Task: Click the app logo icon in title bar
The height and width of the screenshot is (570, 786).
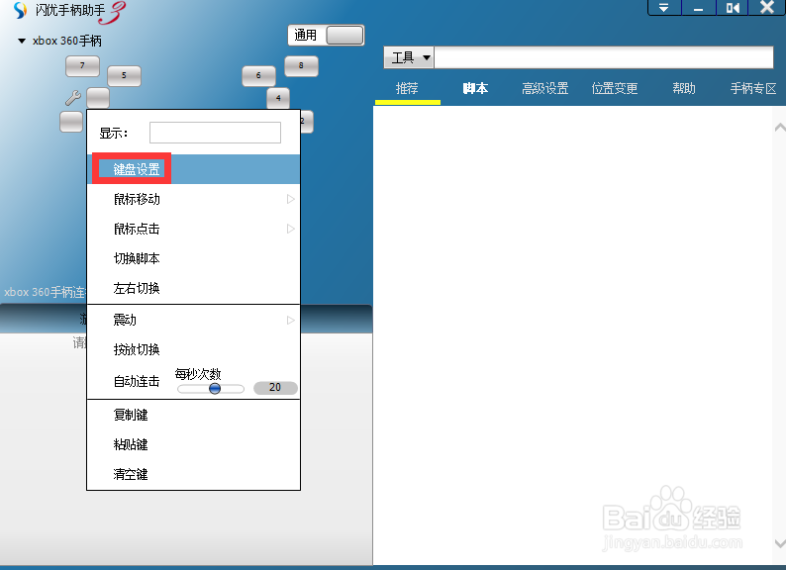Action: [x=20, y=10]
